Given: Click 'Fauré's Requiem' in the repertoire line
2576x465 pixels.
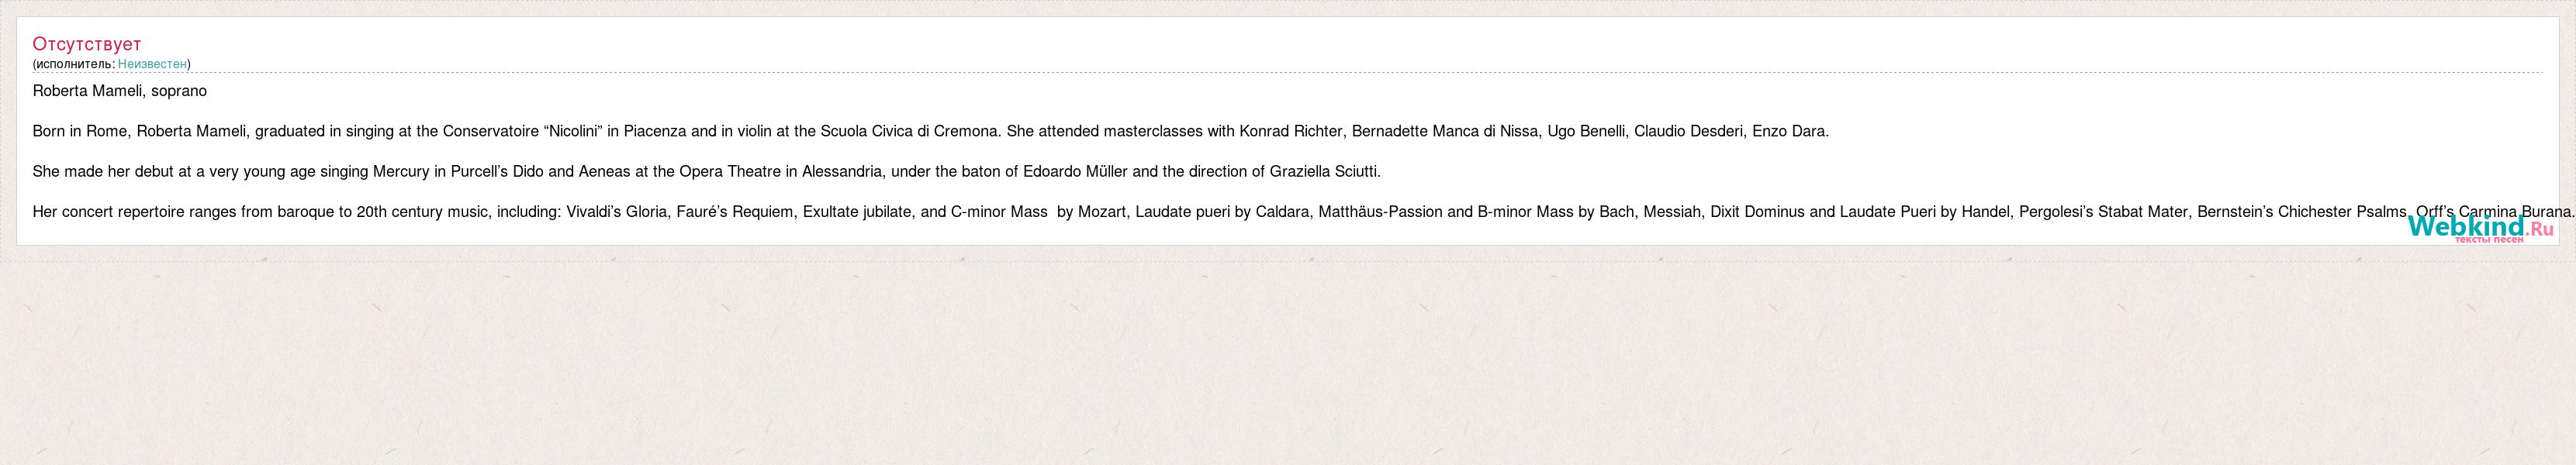Looking at the screenshot, I should [733, 212].
